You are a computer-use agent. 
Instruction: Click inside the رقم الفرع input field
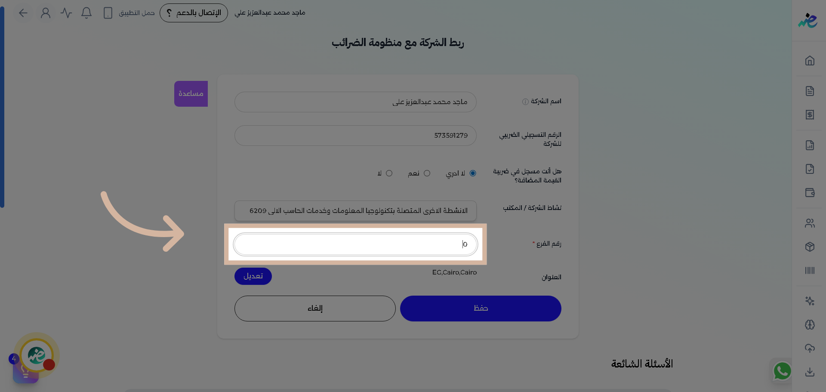[x=355, y=244]
